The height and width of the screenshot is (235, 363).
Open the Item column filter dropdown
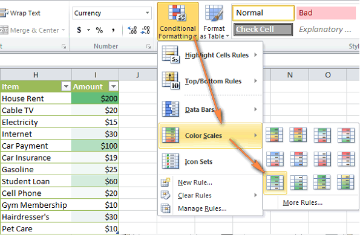click(66, 86)
